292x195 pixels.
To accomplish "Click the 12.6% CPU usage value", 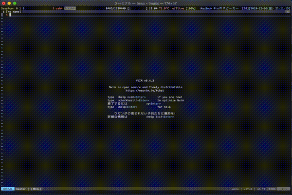I will coord(153,8).
